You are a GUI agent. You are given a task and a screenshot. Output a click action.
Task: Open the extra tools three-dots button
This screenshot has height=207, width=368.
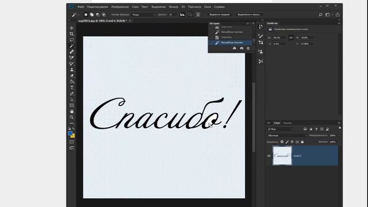(x=71, y=123)
